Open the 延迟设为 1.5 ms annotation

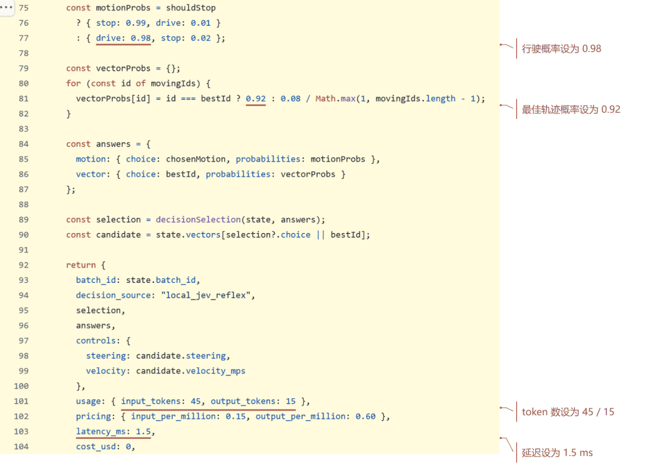tap(557, 453)
